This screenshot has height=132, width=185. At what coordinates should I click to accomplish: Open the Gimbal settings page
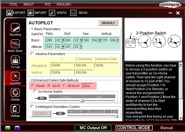point(15,93)
